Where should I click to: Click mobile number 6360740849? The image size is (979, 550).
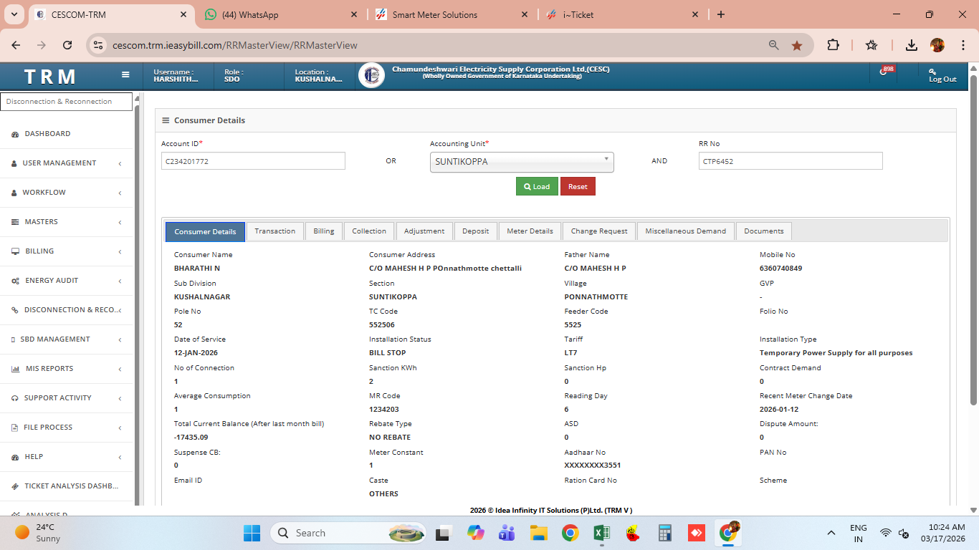(780, 268)
